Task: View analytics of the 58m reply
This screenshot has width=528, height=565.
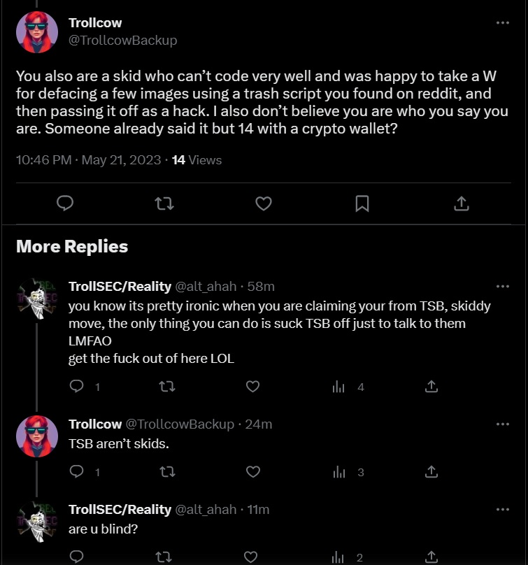Action: [339, 387]
